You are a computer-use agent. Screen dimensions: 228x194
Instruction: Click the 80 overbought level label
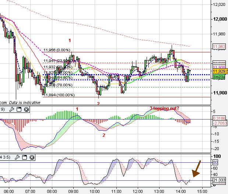coord(216,162)
